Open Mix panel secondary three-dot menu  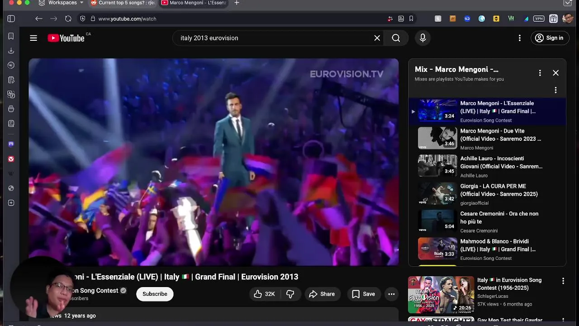coord(555,90)
